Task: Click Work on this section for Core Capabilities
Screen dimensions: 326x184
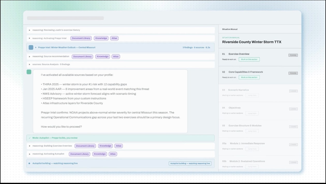Action: [249, 77]
